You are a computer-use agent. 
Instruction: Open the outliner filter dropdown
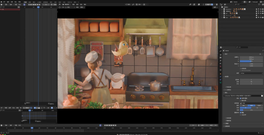coord(258,5)
